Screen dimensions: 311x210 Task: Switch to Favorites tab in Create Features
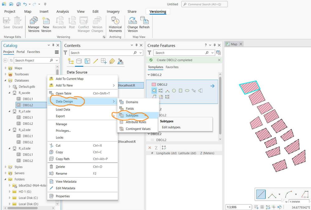[172, 67]
